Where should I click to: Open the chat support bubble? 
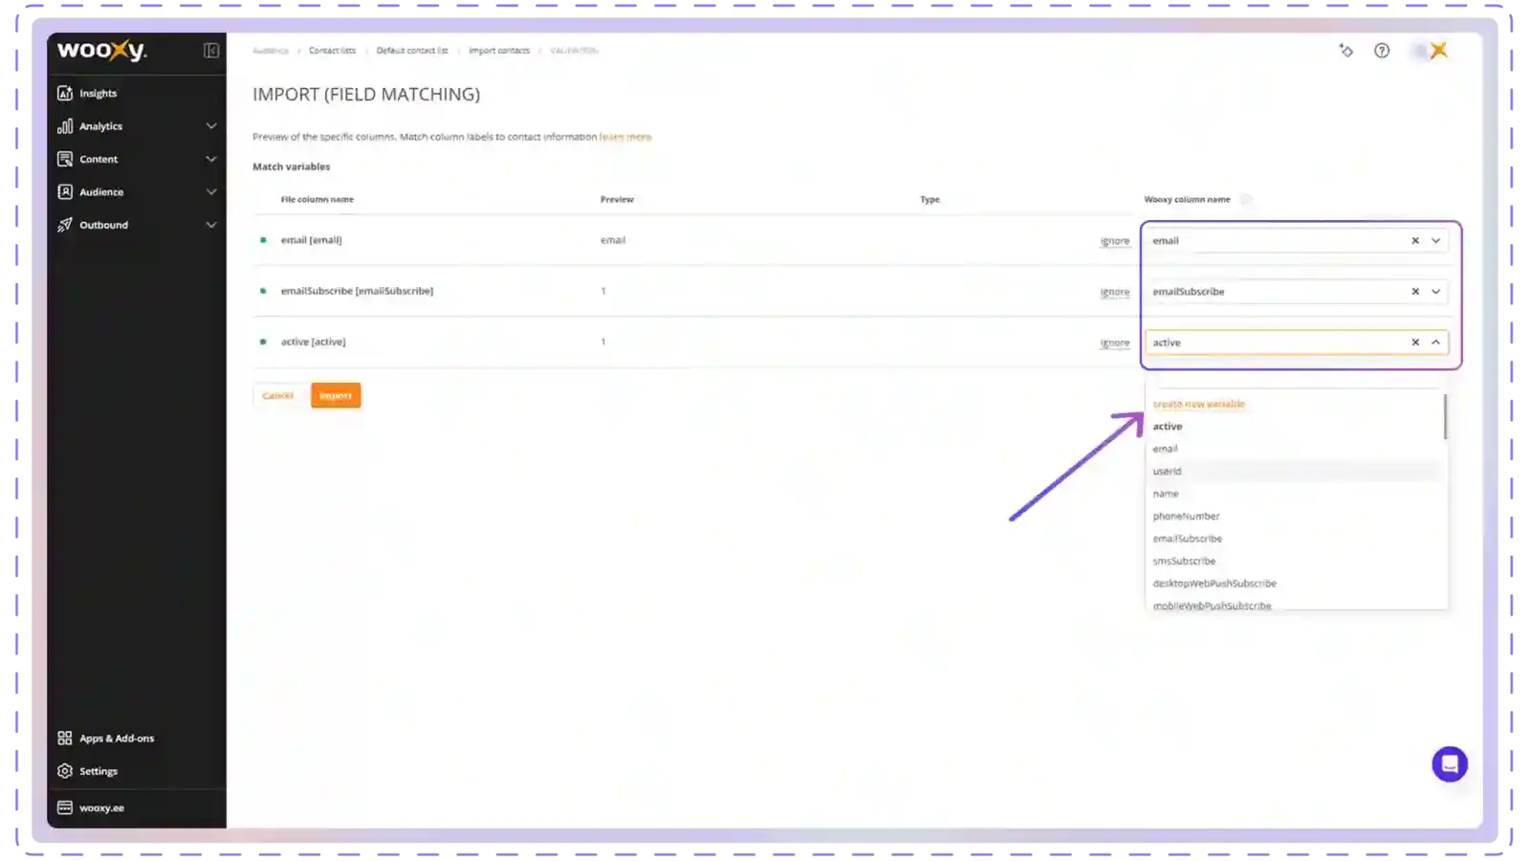click(x=1449, y=764)
